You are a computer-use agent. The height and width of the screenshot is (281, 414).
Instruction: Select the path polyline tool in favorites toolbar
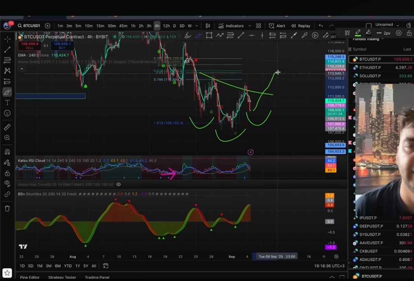tap(220, 35)
